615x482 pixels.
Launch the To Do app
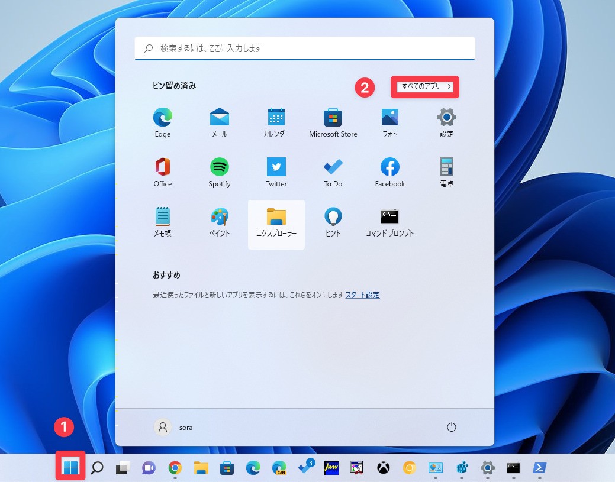coord(333,172)
